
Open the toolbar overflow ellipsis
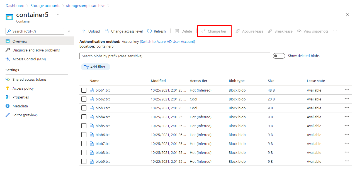(x=335, y=31)
